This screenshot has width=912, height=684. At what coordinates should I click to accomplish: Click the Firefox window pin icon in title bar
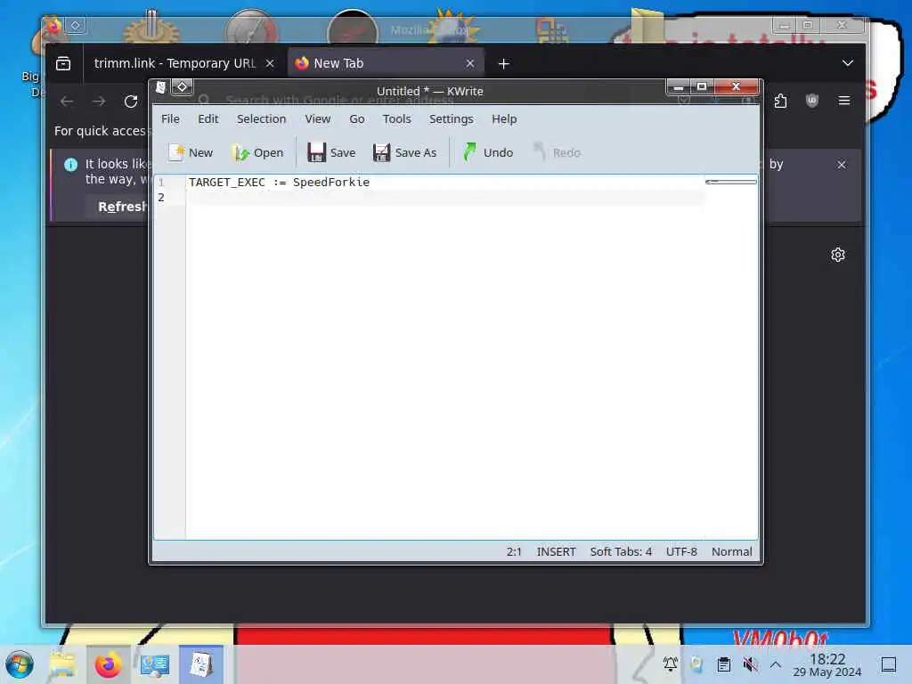(x=76, y=25)
